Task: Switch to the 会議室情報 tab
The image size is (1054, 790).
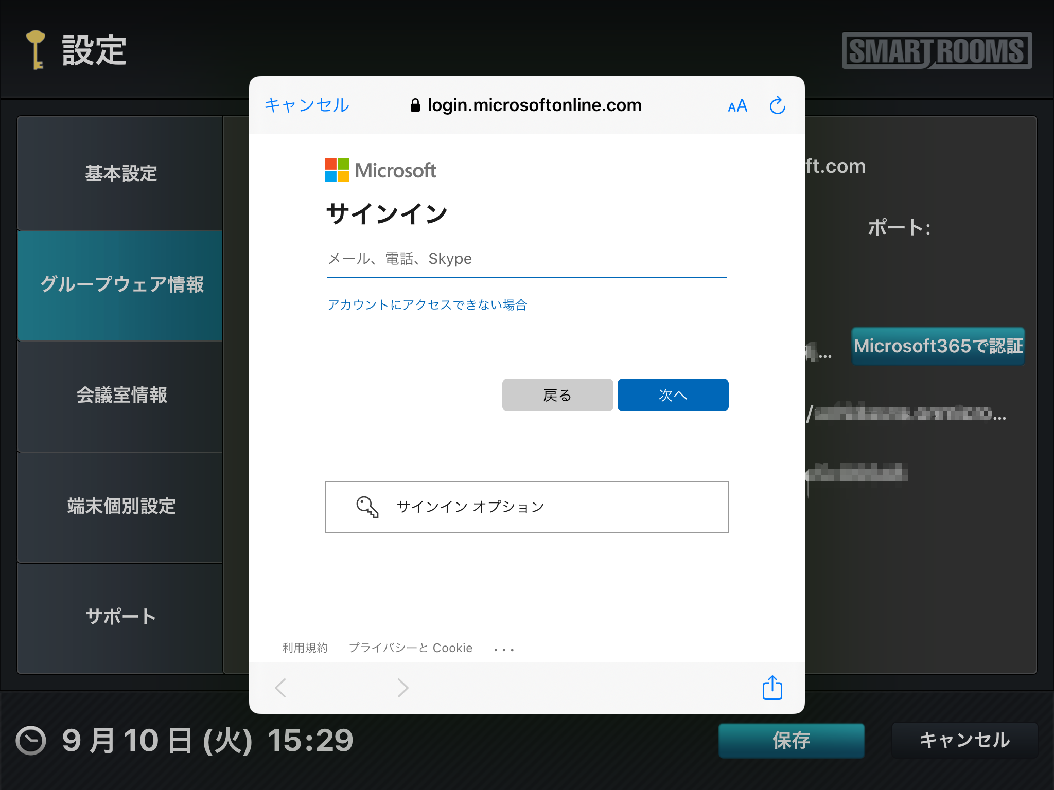Action: pos(120,395)
